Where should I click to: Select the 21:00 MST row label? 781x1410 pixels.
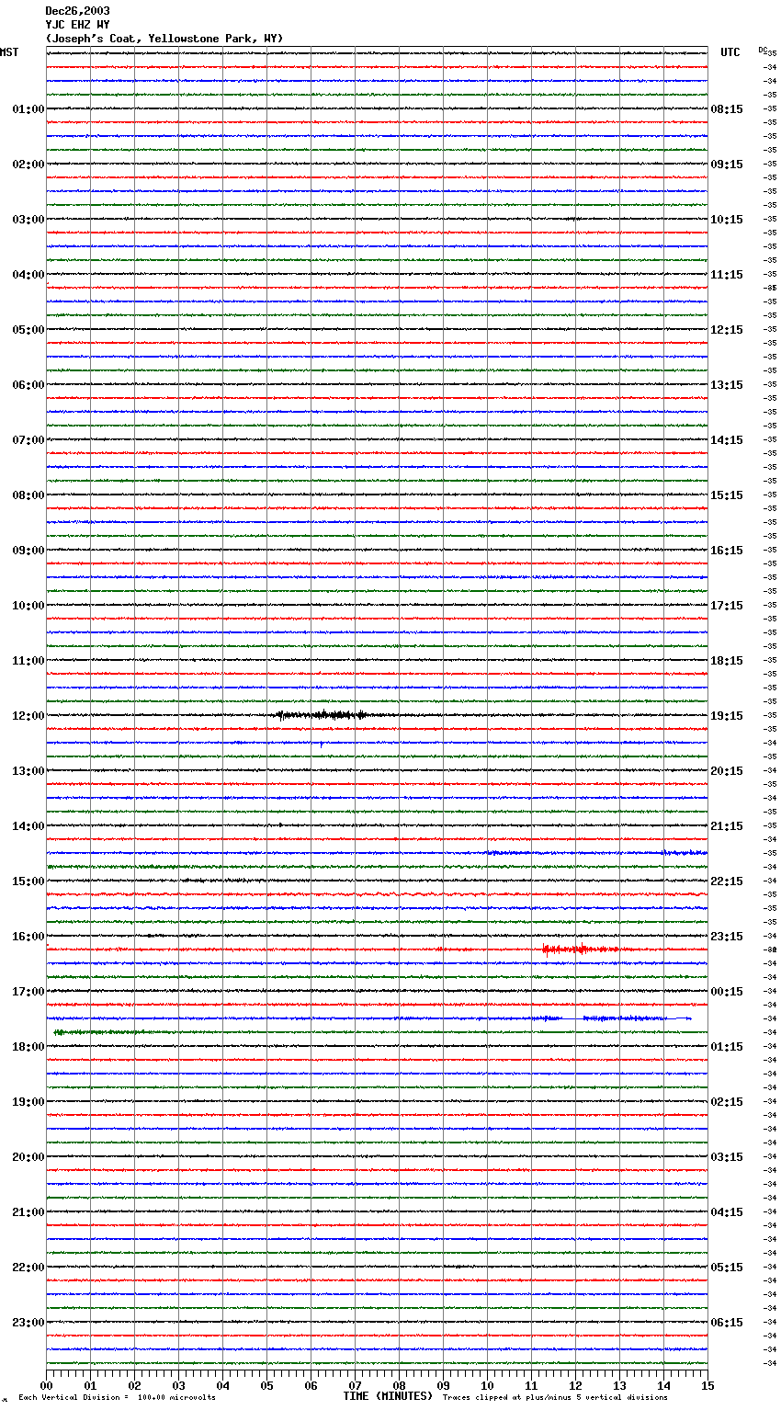(28, 1212)
